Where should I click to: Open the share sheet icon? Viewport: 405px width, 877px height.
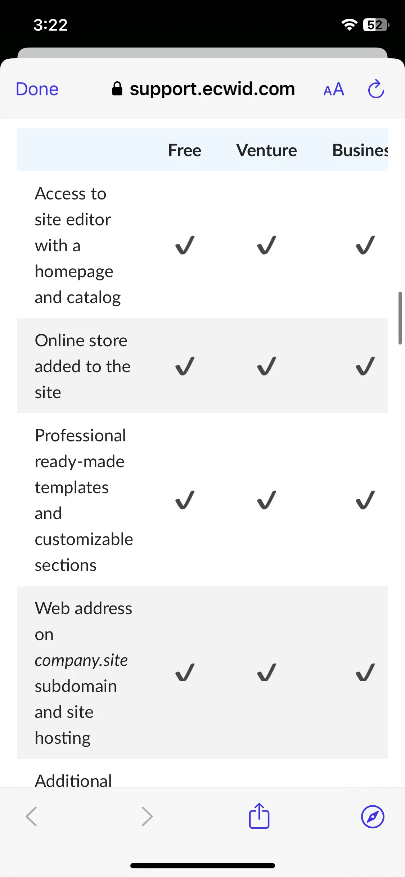(259, 816)
